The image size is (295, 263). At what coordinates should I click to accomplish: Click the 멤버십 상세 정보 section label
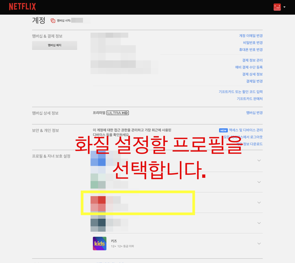coord(45,113)
